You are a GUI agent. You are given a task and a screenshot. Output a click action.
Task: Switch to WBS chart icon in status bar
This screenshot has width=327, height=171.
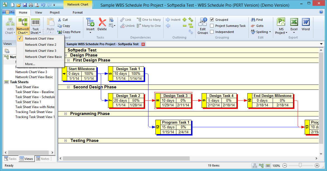[255, 166]
